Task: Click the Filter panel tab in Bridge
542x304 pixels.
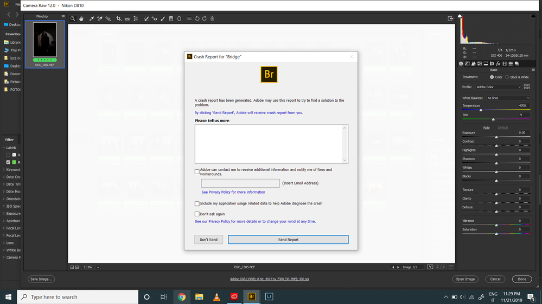Action: point(9,140)
